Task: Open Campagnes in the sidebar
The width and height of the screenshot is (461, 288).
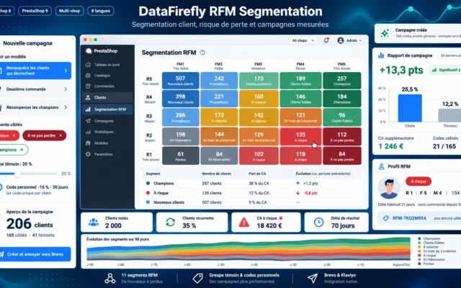Action: 107,121
